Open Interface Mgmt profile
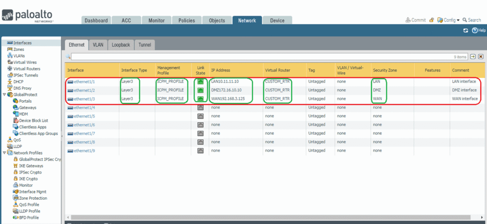Image resolution: width=487 pixels, height=224 pixels. tap(33, 192)
